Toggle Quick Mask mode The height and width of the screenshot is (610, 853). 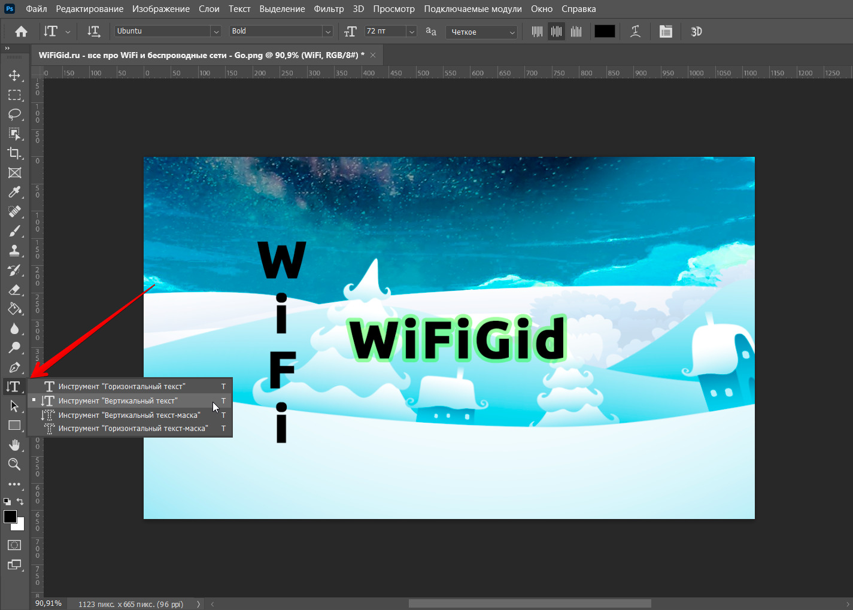click(14, 545)
